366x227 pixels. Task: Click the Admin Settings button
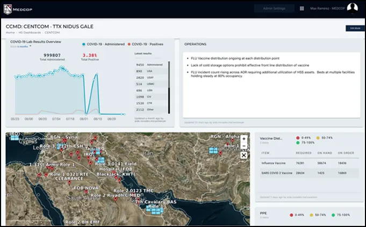point(274,9)
